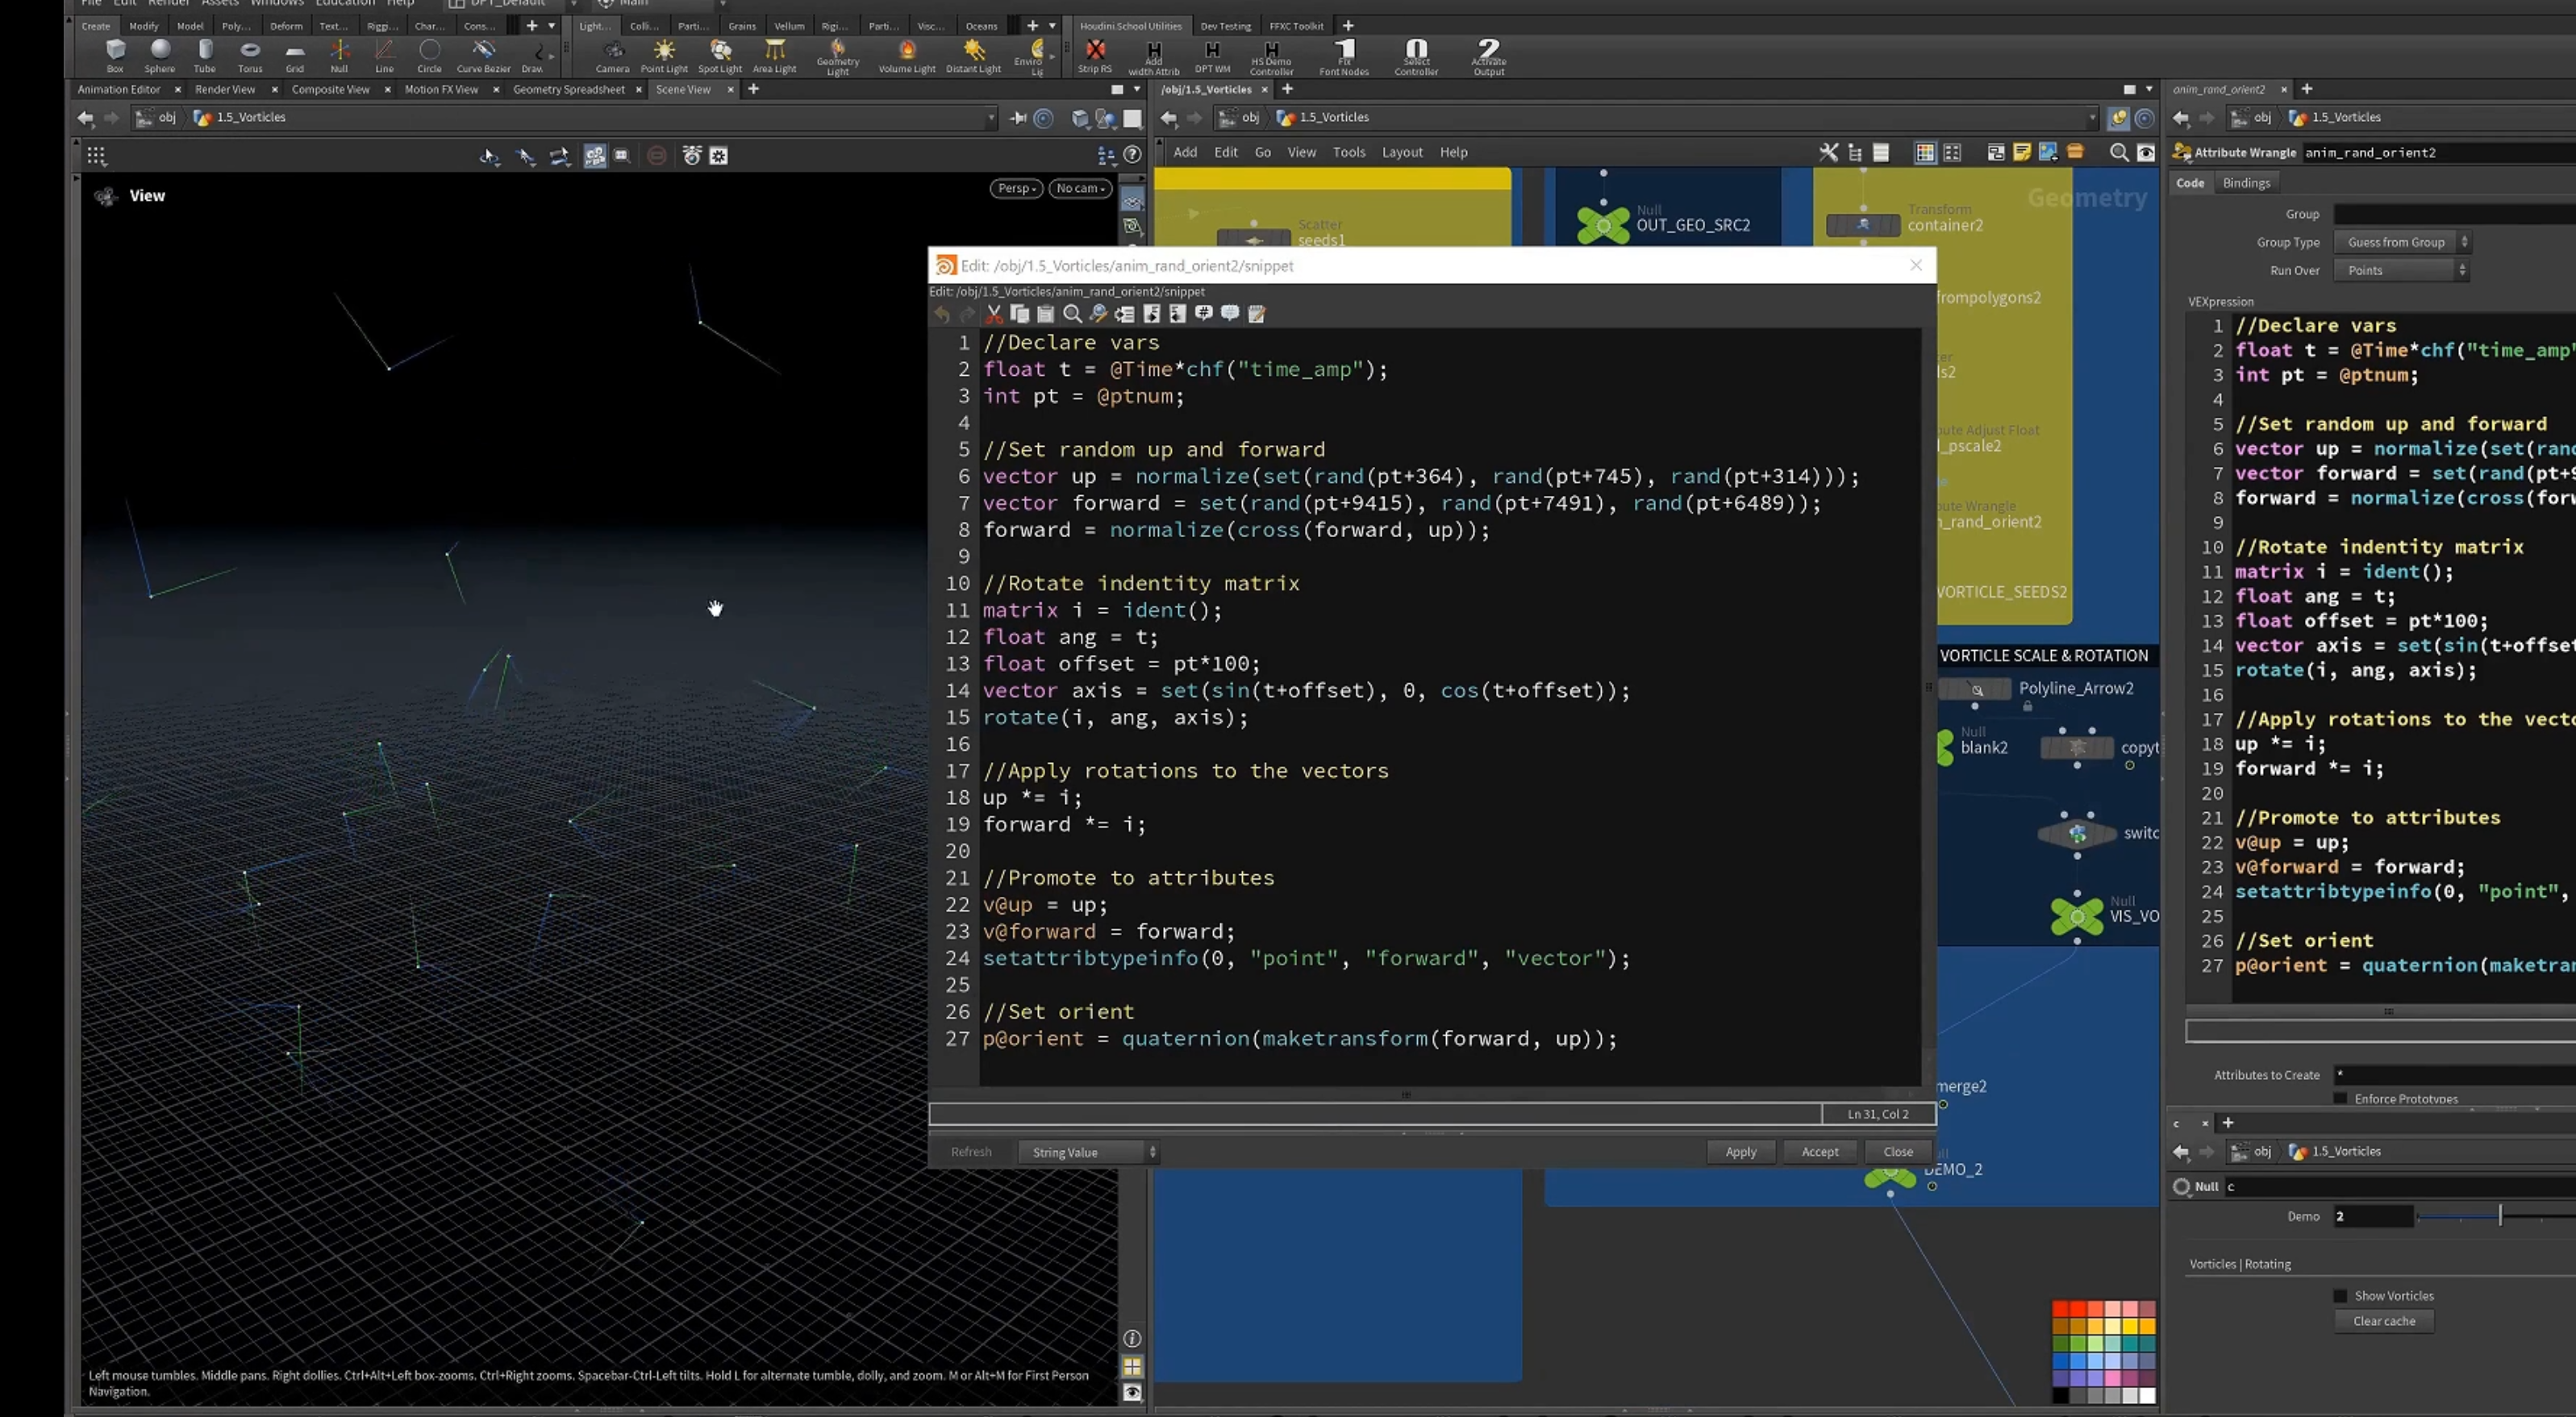Run the Fix Font Nodes shelf tool
Screen dimensions: 2576x1417
(1344, 57)
